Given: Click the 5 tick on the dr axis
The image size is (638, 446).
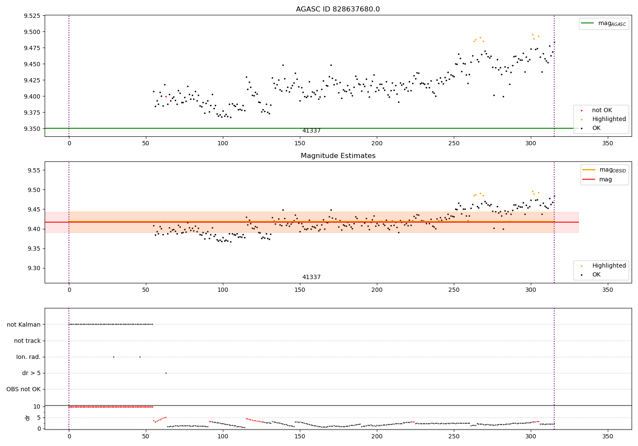Looking at the screenshot, I should pos(39,418).
